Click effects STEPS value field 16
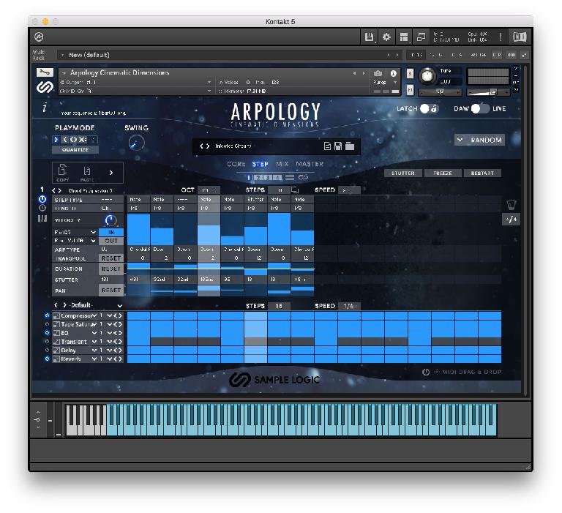This screenshot has height=513, width=562. [x=279, y=306]
